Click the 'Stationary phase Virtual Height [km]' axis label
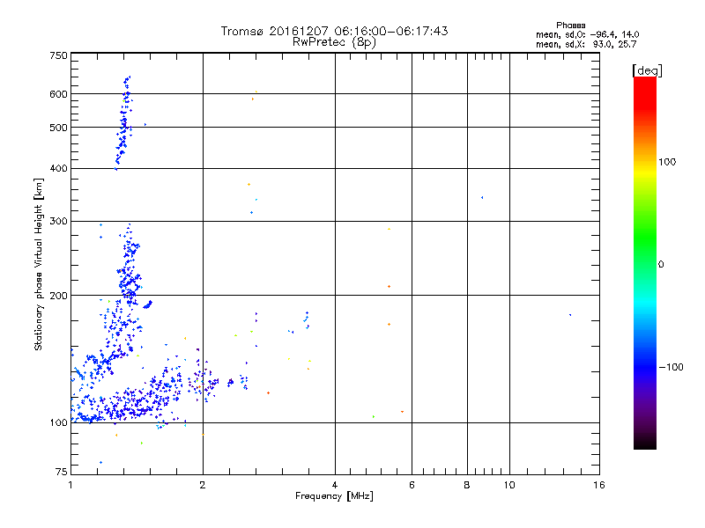This screenshot has height=528, width=705. click(x=38, y=264)
